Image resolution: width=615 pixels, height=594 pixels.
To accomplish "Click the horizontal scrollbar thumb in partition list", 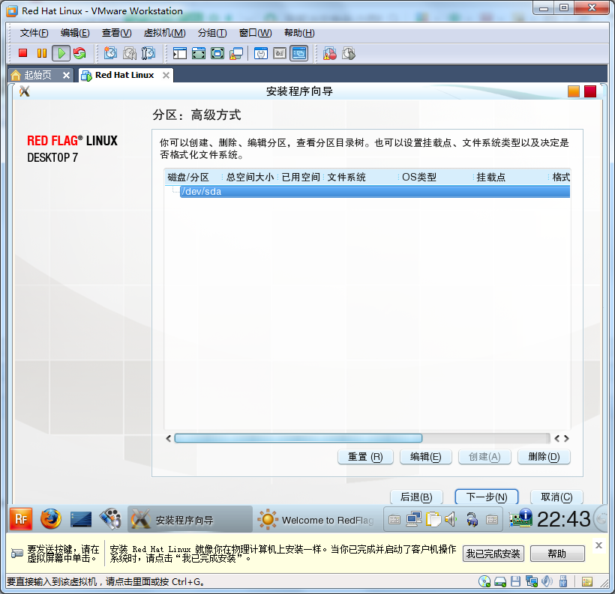I will [x=298, y=438].
